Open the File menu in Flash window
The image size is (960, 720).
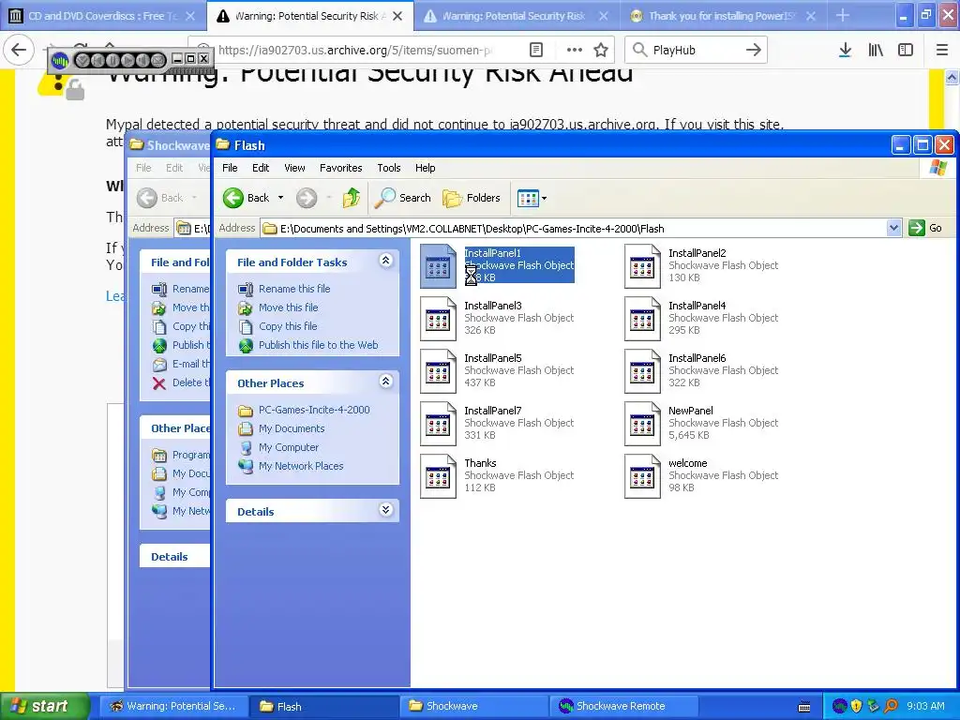click(x=231, y=168)
